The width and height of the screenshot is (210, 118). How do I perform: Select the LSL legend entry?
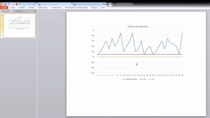pyautogui.click(x=151, y=79)
